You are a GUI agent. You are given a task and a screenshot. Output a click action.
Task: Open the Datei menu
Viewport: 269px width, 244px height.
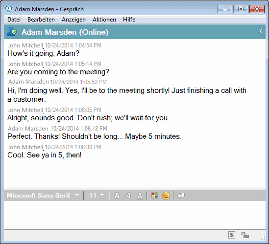click(x=14, y=20)
